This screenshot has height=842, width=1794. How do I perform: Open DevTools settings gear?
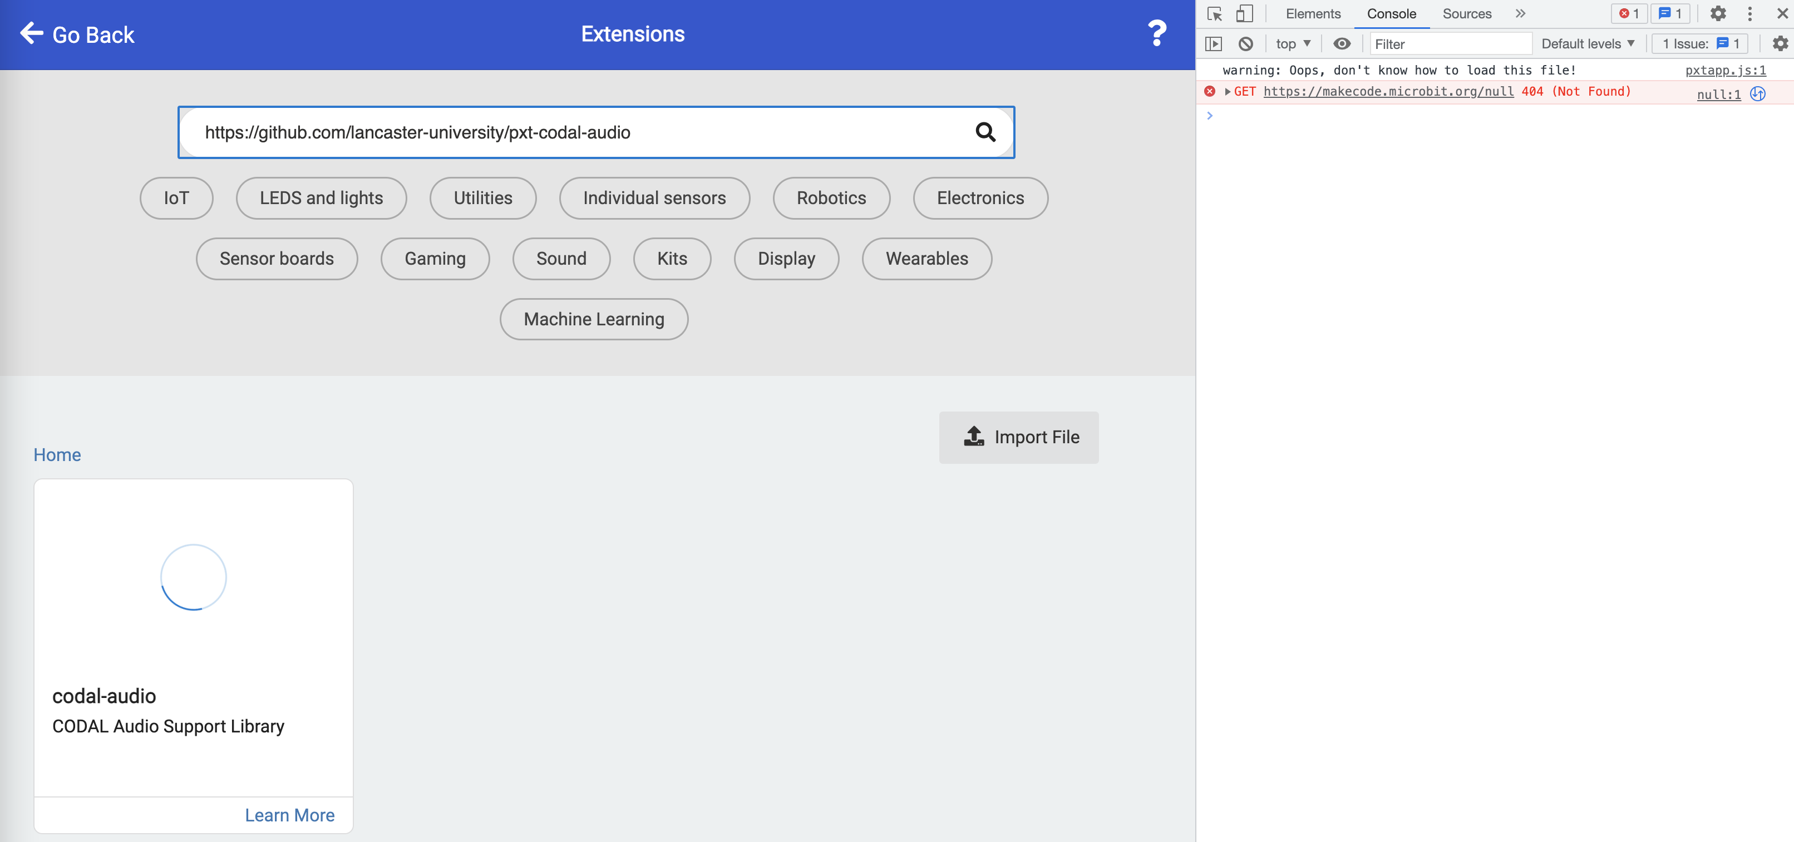click(1719, 14)
